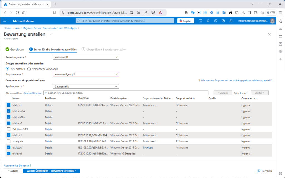Click the Home breadcrumb link
This screenshot has width=285, height=178.
(8, 28)
